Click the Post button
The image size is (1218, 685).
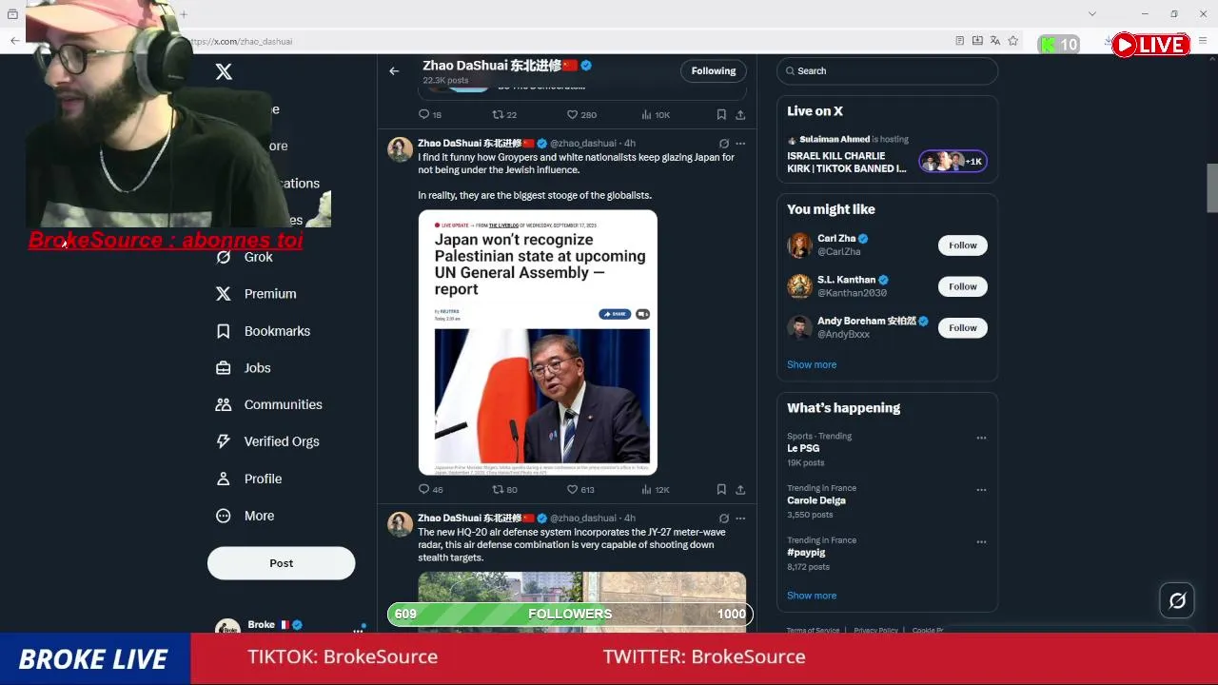(281, 563)
